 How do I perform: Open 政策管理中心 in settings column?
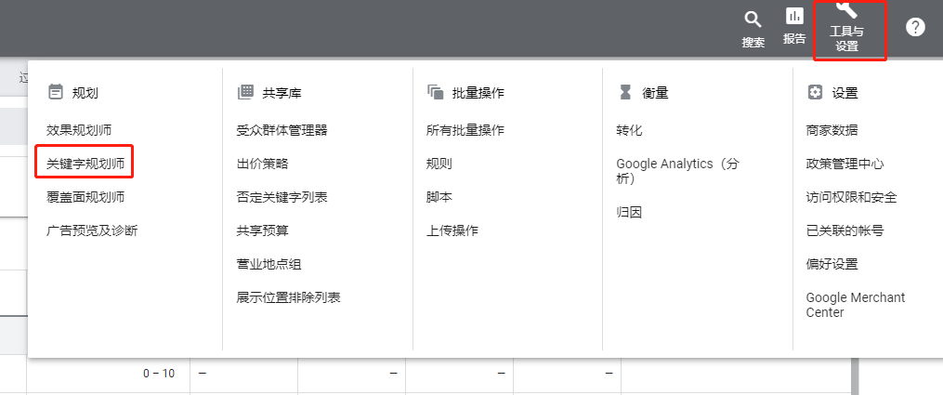tap(845, 164)
